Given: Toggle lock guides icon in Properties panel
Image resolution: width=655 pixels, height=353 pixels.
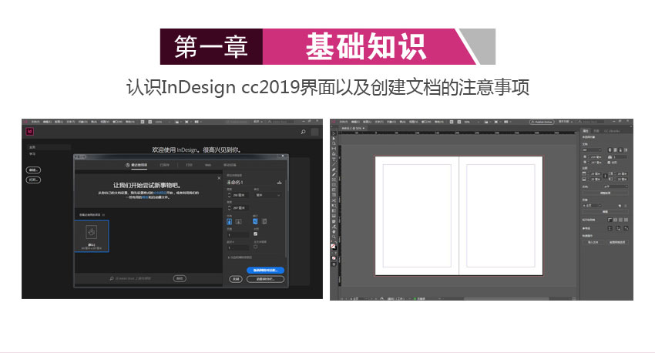Looking at the screenshot, I should pyautogui.click(x=618, y=228).
